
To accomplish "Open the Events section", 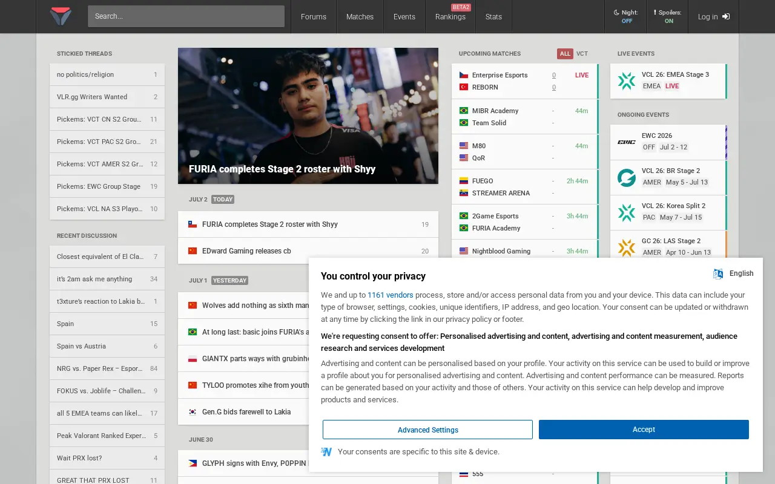I will (404, 16).
